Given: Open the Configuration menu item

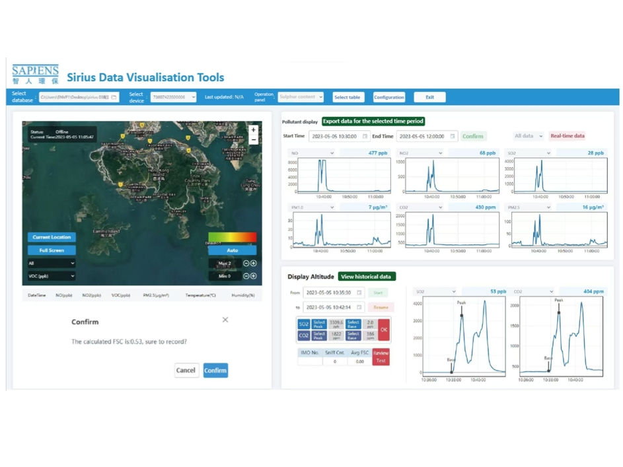Looking at the screenshot, I should click(389, 97).
